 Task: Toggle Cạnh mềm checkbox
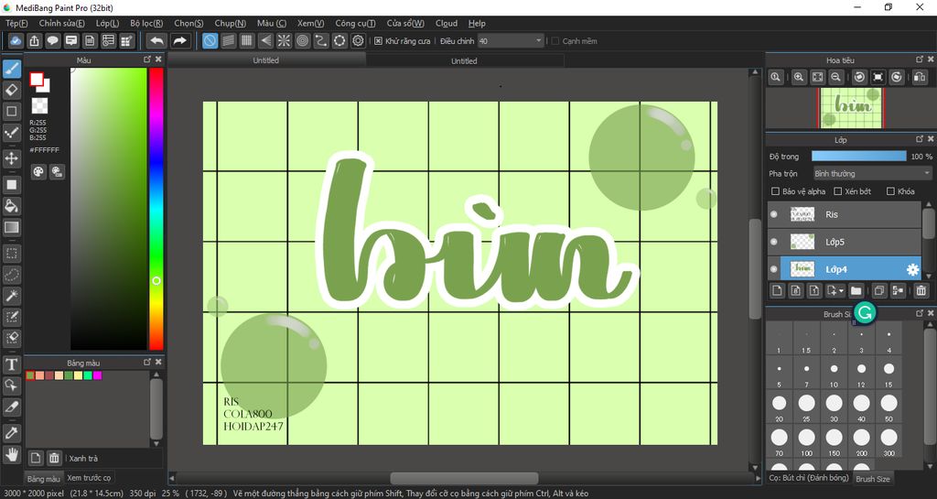[555, 41]
